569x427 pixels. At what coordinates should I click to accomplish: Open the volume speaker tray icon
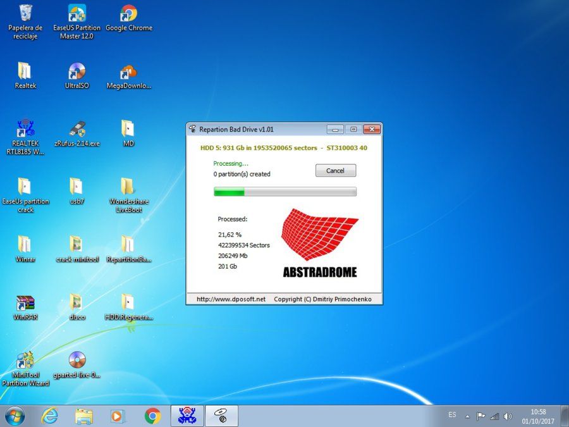508,416
